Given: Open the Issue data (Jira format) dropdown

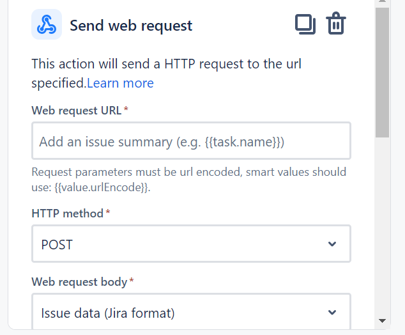Looking at the screenshot, I should coord(191,311).
